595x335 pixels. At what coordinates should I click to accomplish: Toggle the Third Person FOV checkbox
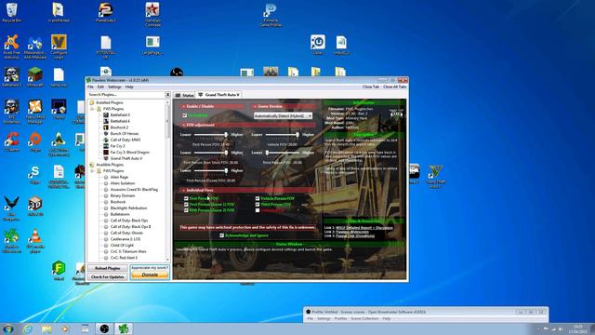(258, 205)
